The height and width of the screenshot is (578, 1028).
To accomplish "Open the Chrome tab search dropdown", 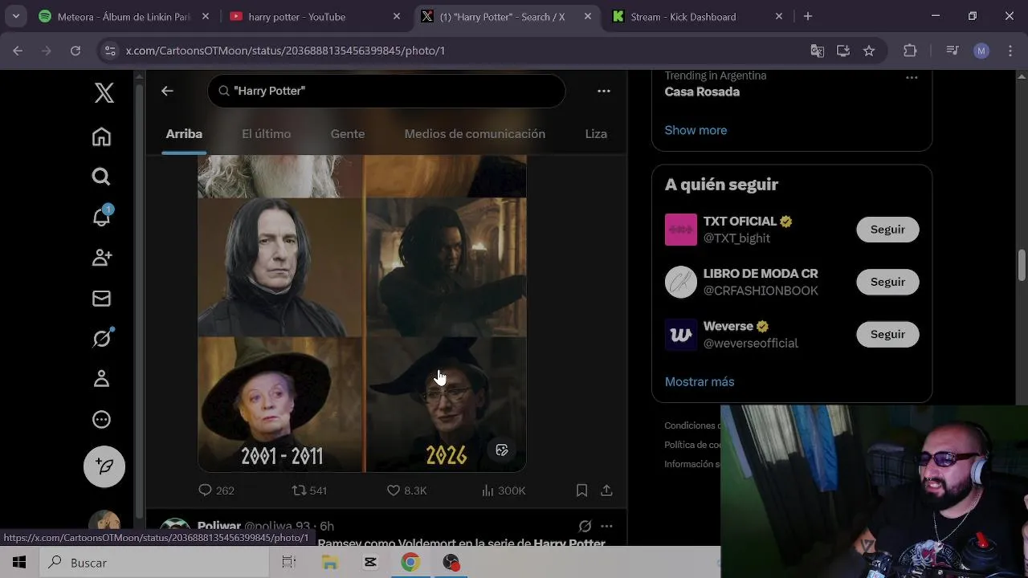I will [x=16, y=16].
